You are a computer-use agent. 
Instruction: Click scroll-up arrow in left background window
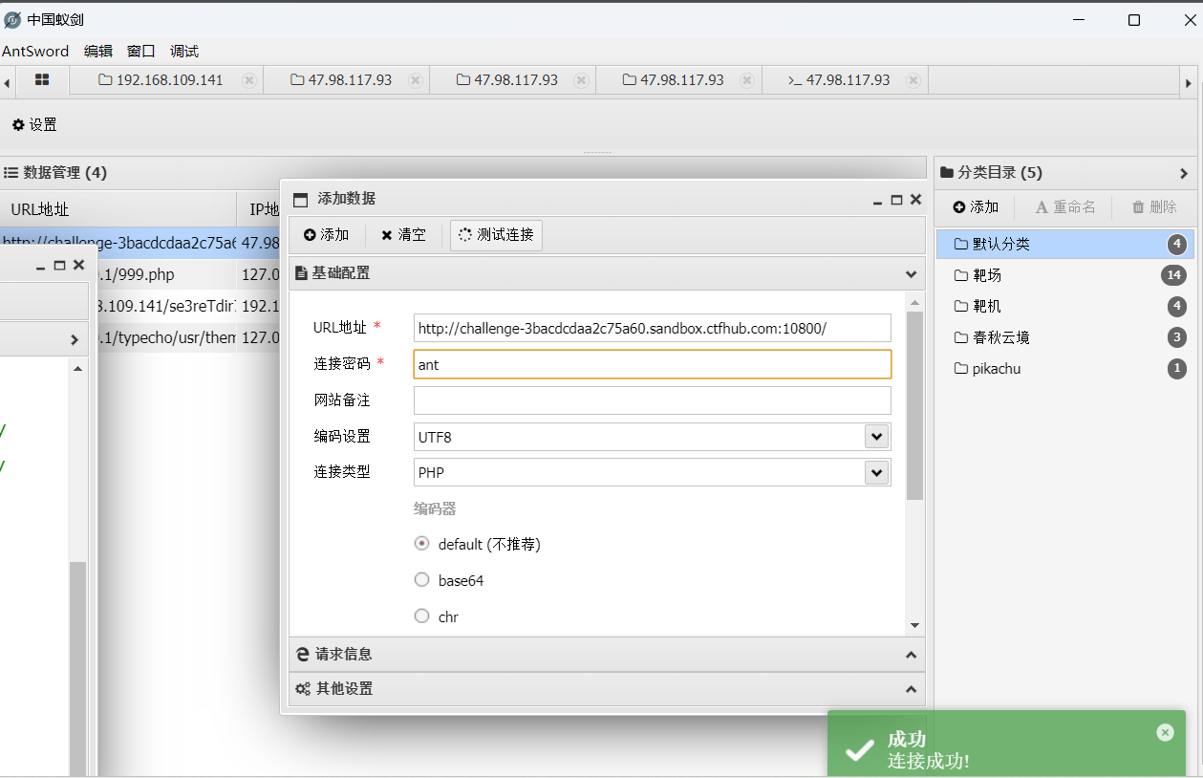tap(78, 367)
